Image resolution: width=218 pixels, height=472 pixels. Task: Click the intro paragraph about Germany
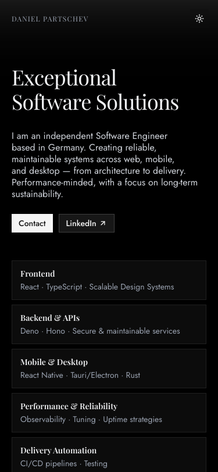pyautogui.click(x=105, y=165)
